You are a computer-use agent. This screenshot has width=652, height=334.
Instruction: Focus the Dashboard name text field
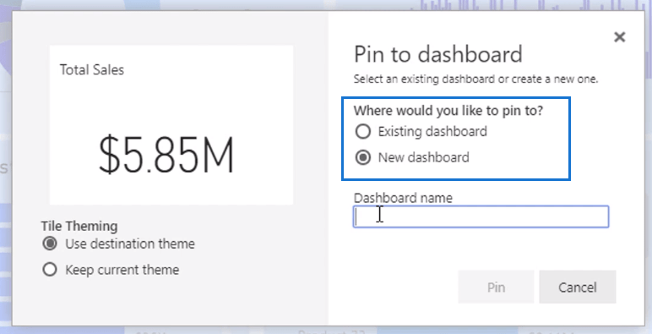[481, 216]
